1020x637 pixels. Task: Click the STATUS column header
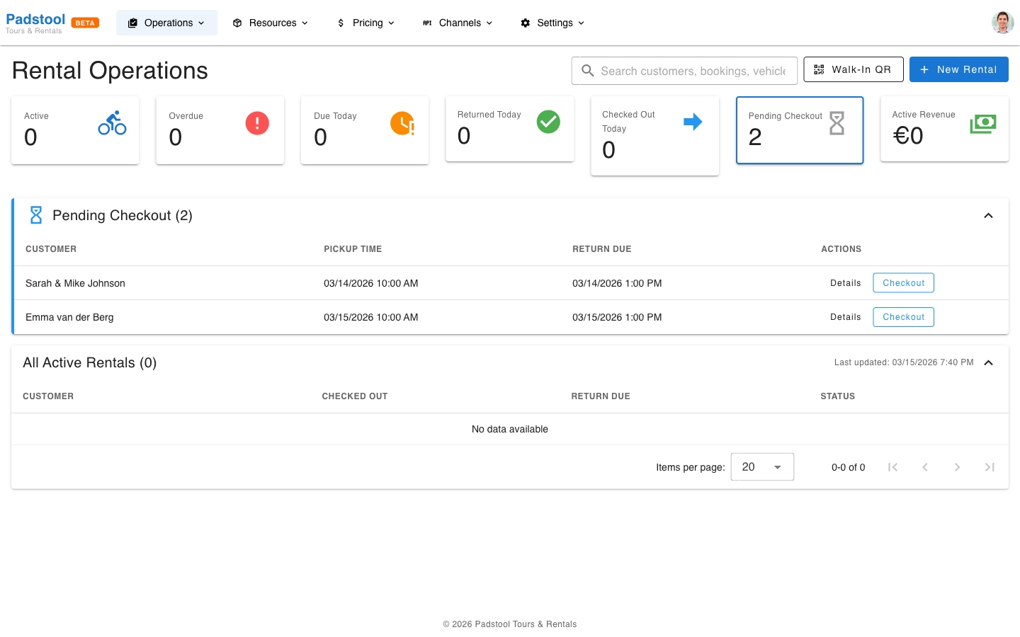tap(838, 396)
